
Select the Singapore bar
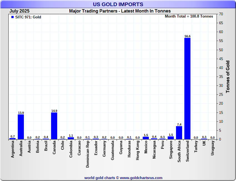pyautogui.click(x=171, y=138)
